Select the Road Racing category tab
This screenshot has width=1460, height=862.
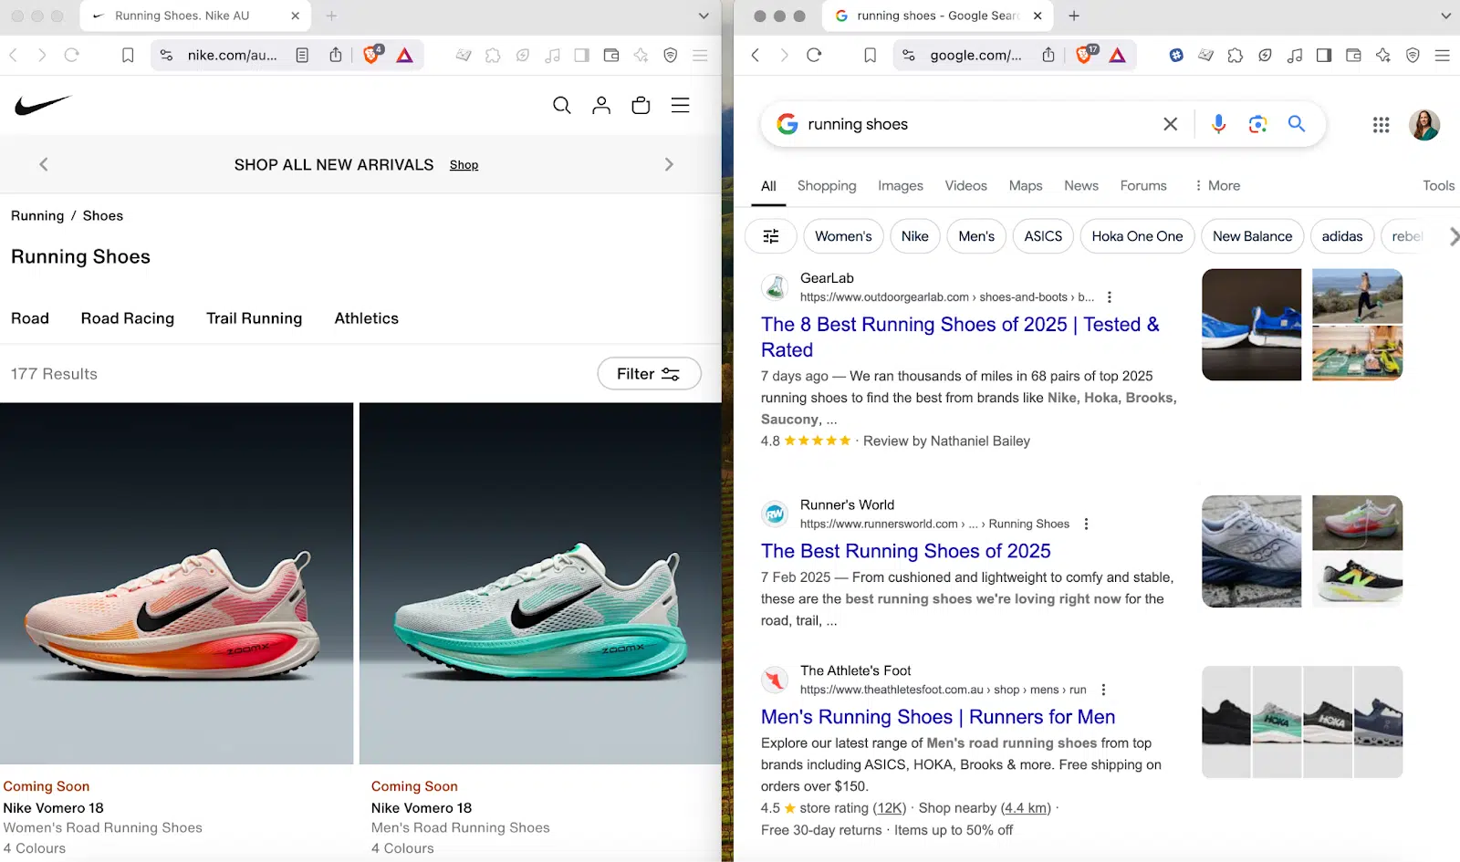[128, 318]
